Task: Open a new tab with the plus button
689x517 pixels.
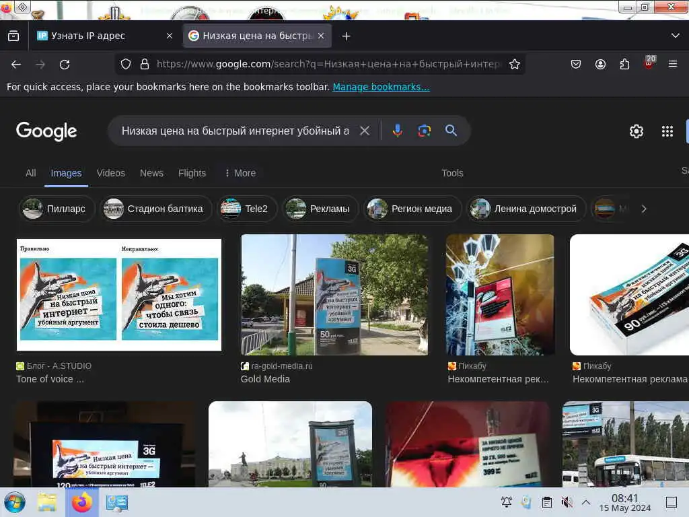Action: coord(347,36)
